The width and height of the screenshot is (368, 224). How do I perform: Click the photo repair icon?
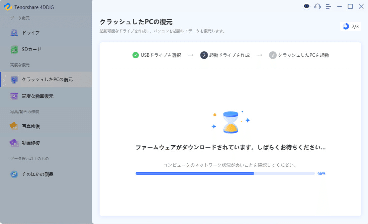(x=14, y=126)
